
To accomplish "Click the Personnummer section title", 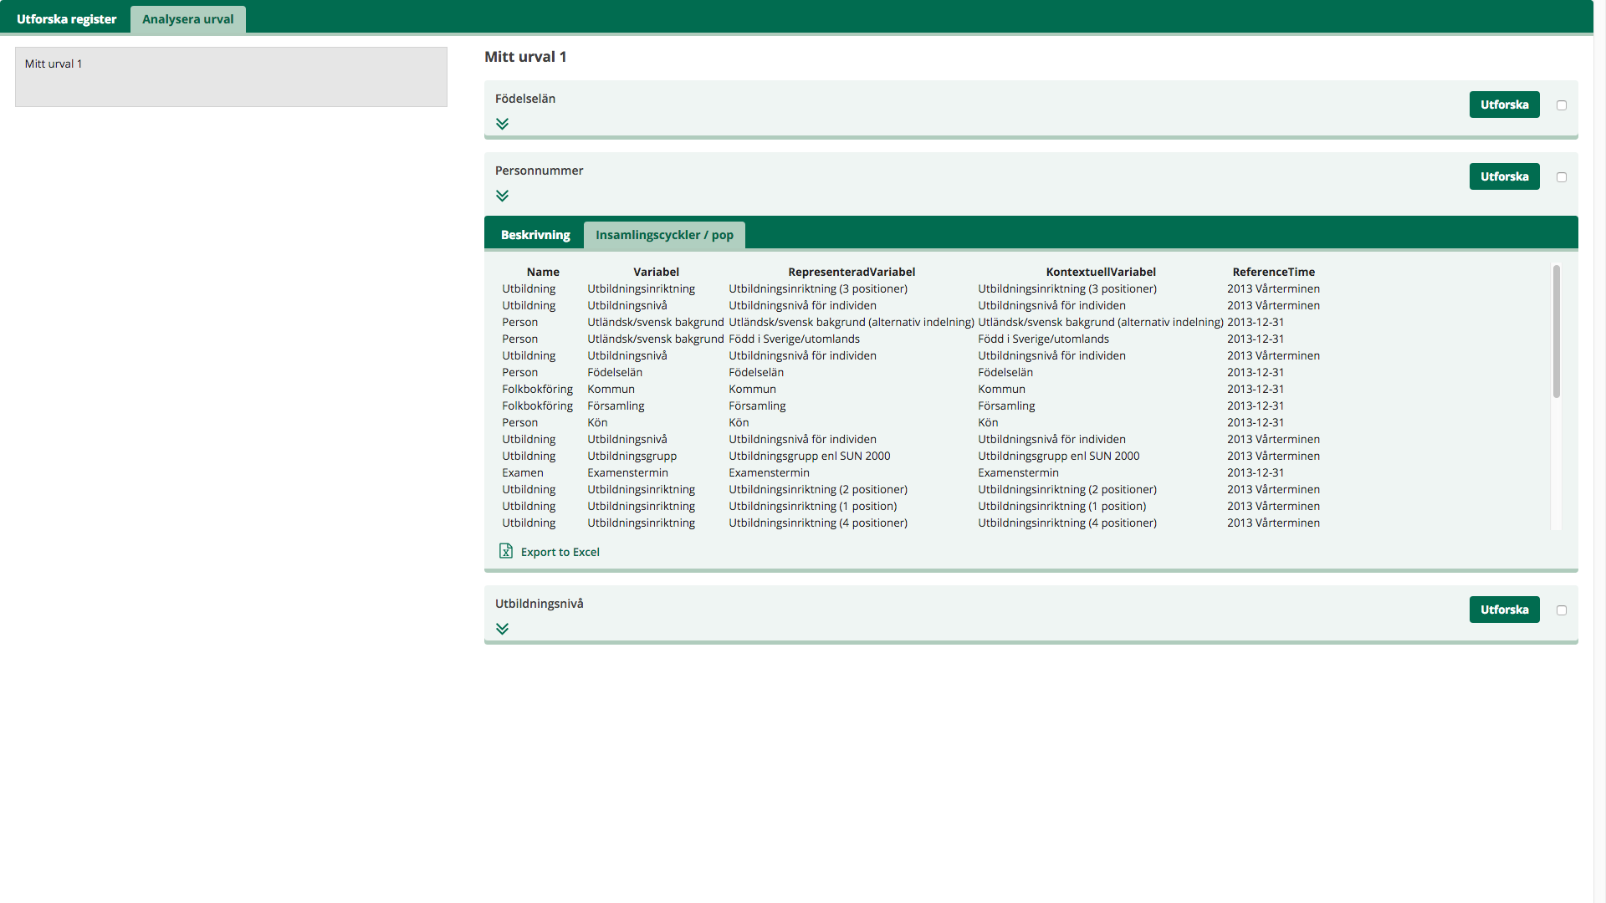I will pos(540,171).
